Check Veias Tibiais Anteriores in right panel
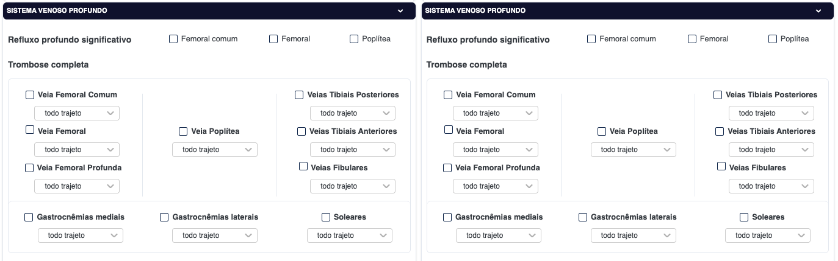Image resolution: width=838 pixels, height=261 pixels. [x=720, y=131]
